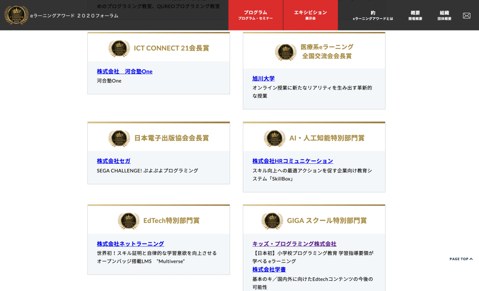
Task: Open the プログラム menu tab
Action: click(x=255, y=15)
